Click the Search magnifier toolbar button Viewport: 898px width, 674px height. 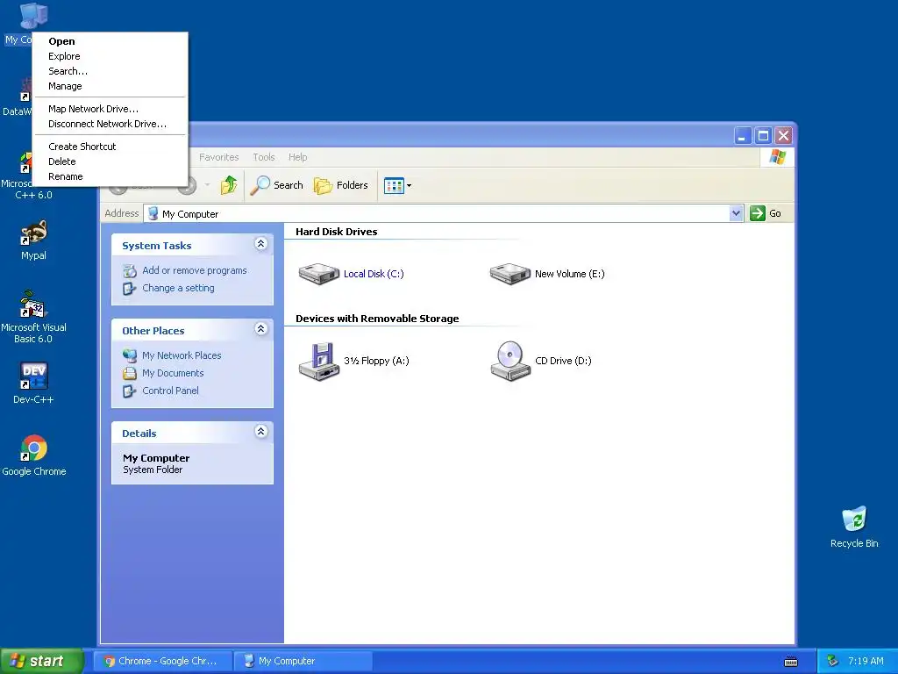pyautogui.click(x=278, y=185)
